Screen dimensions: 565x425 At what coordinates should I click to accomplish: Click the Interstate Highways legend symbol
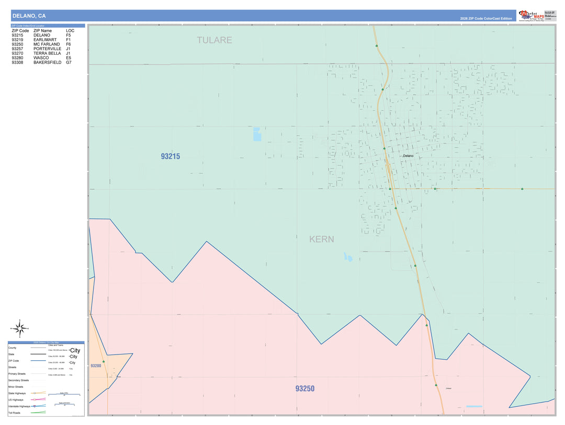(38, 406)
